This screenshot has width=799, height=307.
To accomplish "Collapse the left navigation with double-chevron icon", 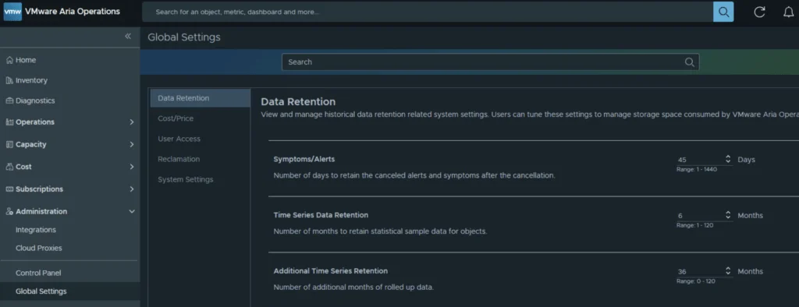I will point(128,36).
